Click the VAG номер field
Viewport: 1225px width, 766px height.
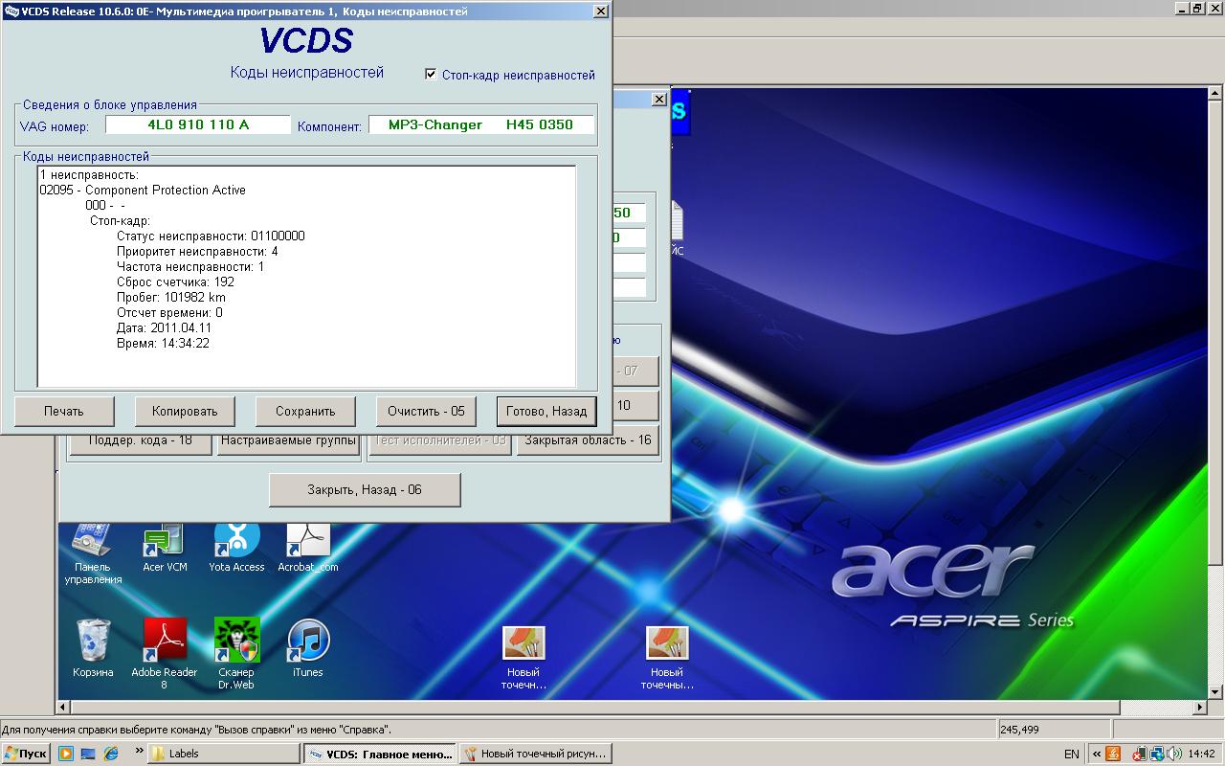pyautogui.click(x=197, y=125)
